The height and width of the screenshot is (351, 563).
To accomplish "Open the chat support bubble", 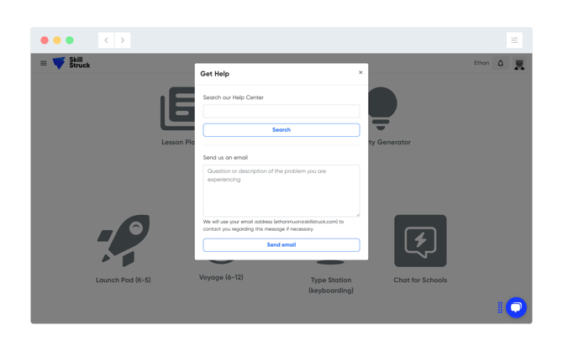I will click(x=516, y=307).
